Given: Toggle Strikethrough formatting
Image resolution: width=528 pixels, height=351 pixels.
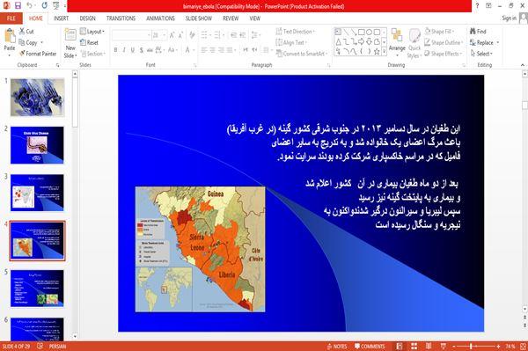Looking at the screenshot, I should (x=150, y=50).
